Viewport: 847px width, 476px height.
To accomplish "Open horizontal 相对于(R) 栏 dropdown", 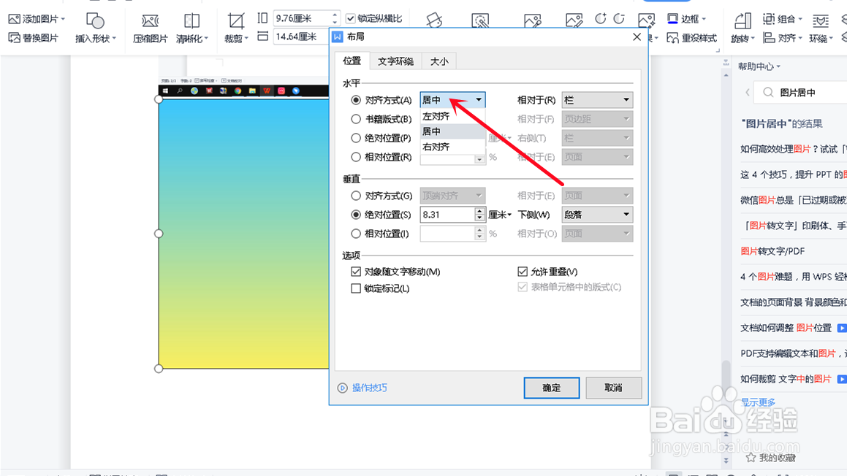I will tap(597, 100).
